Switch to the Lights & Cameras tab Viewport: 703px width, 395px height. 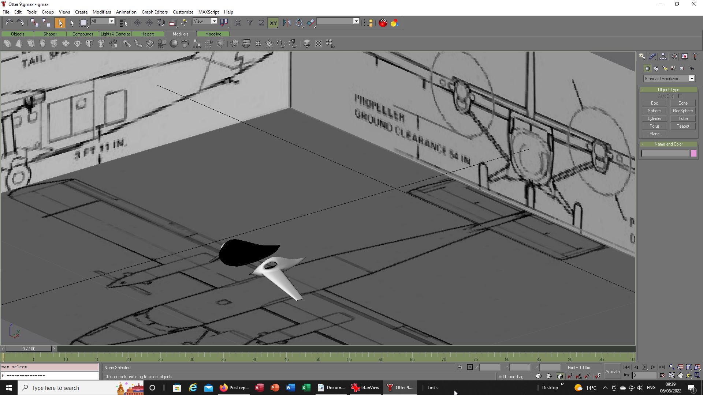[115, 34]
